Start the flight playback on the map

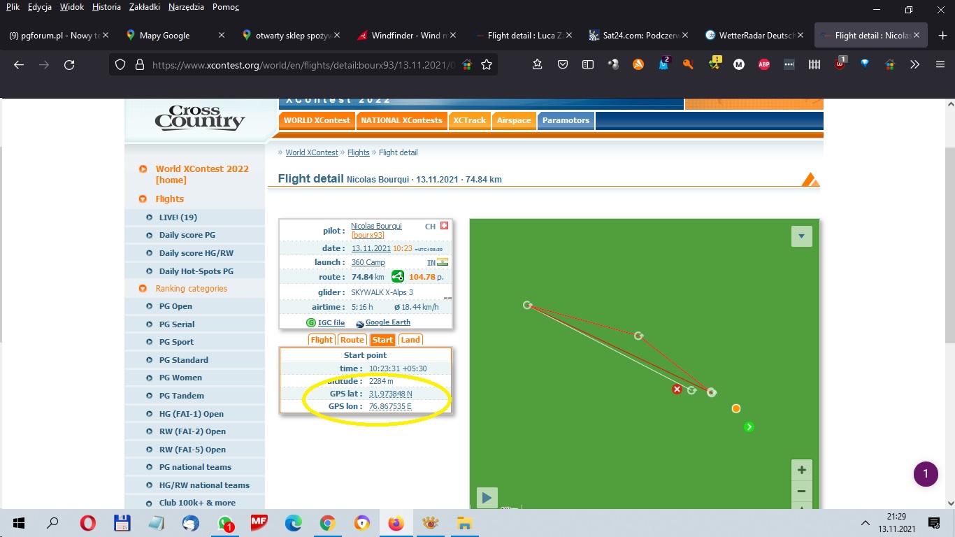pyautogui.click(x=487, y=498)
